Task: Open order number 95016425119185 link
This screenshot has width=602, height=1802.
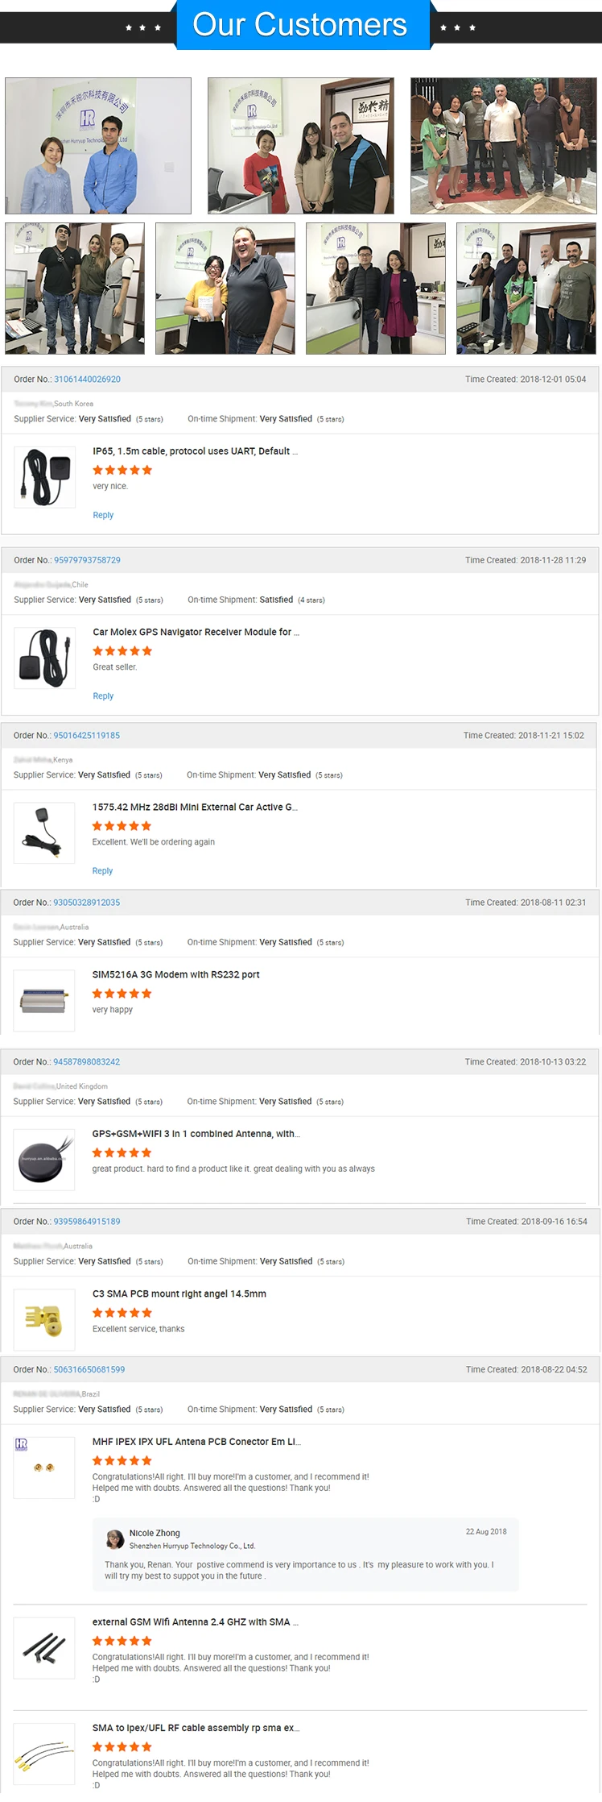Action: [x=86, y=736]
